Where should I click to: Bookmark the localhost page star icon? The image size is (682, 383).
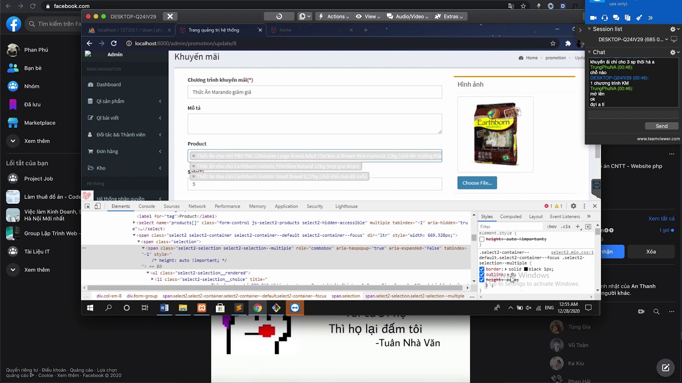(x=553, y=44)
